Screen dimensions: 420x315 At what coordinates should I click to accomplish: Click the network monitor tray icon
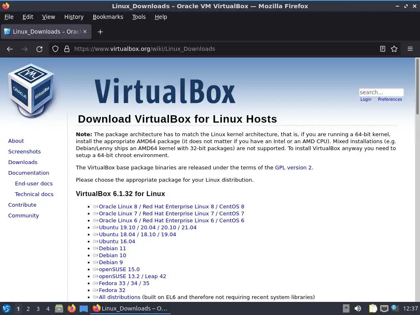tap(384, 308)
